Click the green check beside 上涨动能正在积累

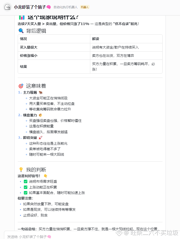[x=25, y=187]
